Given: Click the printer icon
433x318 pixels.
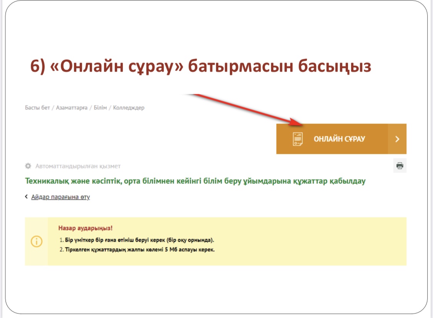Looking at the screenshot, I should click(400, 166).
